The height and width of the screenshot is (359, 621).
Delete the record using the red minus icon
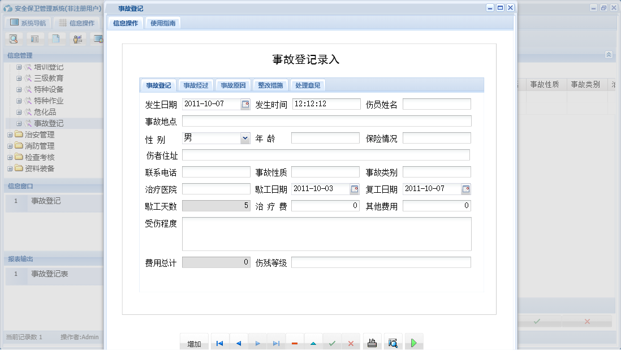point(295,342)
